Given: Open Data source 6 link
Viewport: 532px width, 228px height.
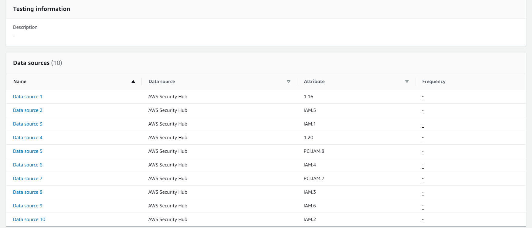Looking at the screenshot, I should pos(28,165).
